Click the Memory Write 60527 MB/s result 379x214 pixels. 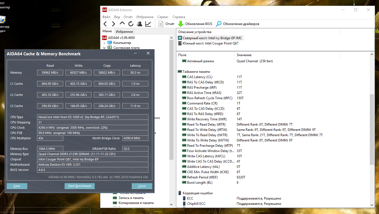coord(79,73)
